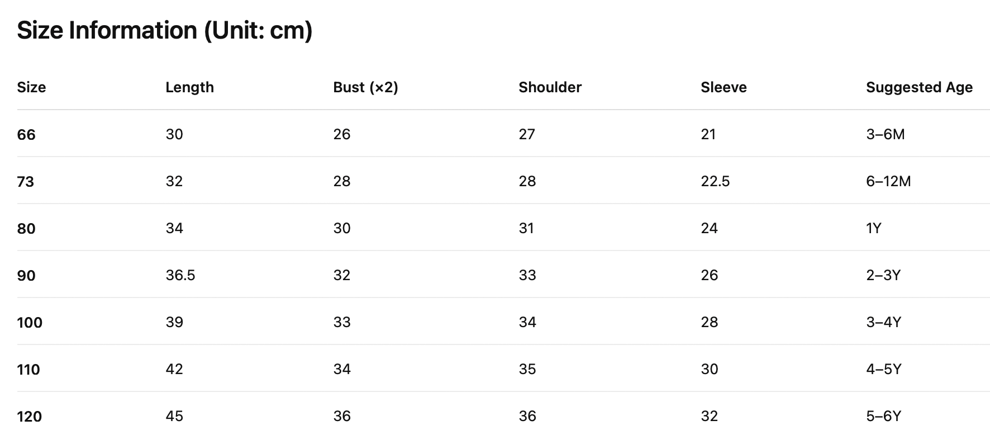Select the size 100 row label

pyautogui.click(x=30, y=323)
